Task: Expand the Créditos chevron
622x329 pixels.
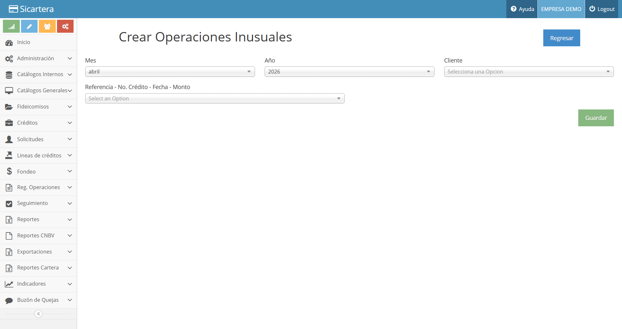Action: point(70,123)
